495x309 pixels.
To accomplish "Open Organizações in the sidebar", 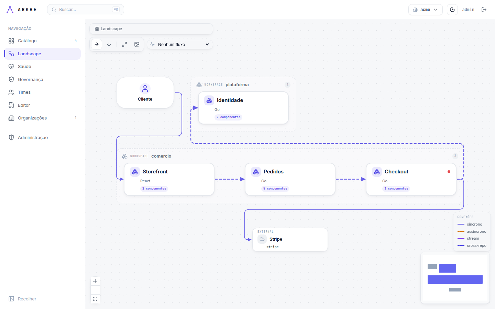I will (43, 118).
